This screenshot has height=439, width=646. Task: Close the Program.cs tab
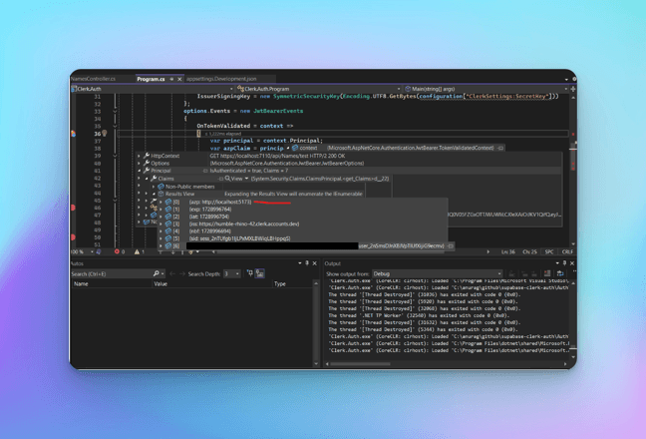pos(179,79)
